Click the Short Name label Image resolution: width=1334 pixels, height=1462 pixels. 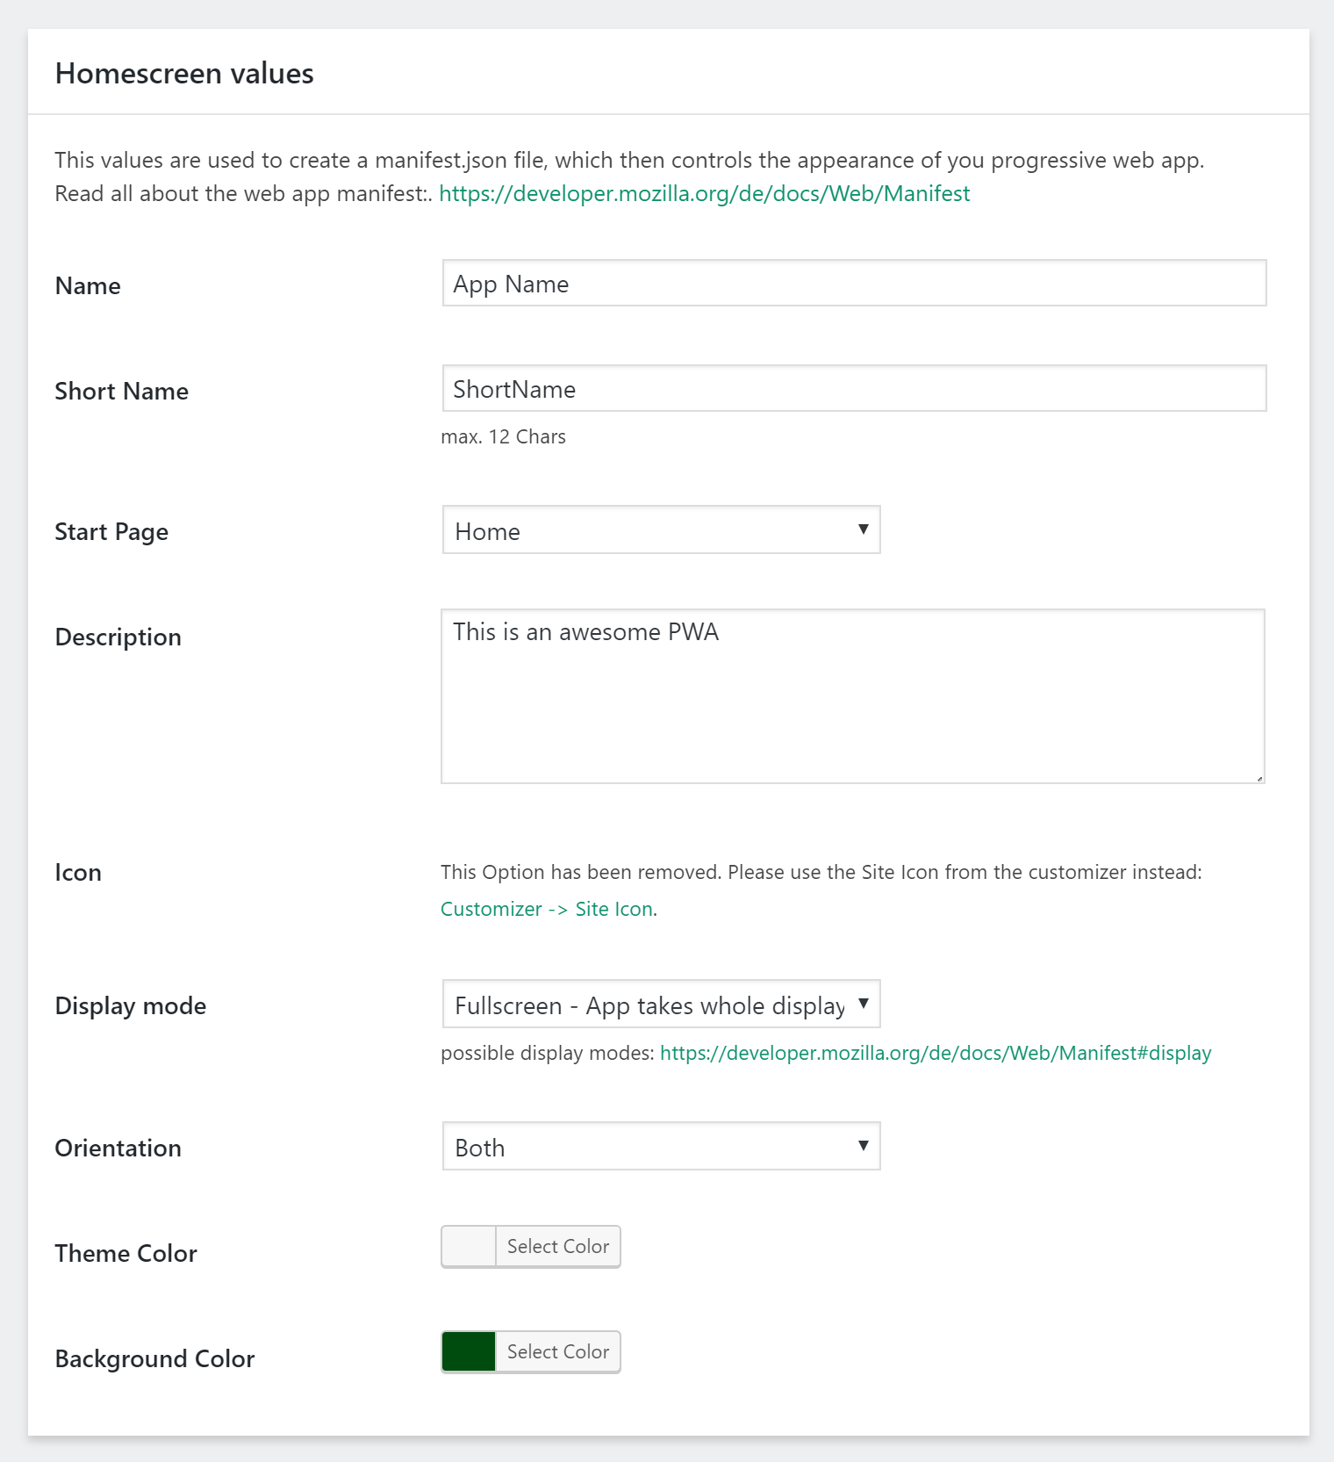(121, 392)
